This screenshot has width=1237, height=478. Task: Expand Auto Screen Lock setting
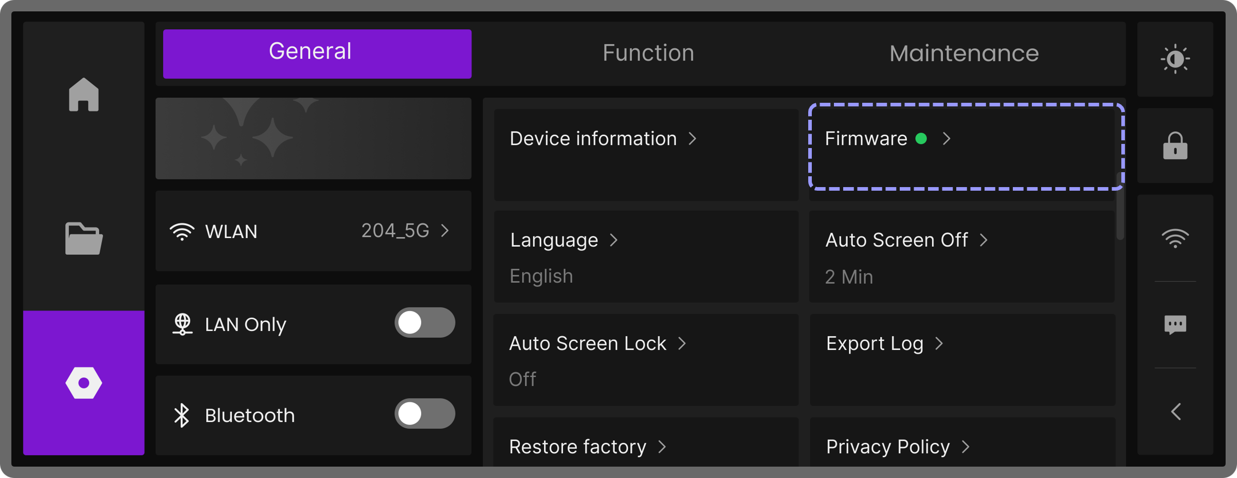pyautogui.click(x=646, y=359)
